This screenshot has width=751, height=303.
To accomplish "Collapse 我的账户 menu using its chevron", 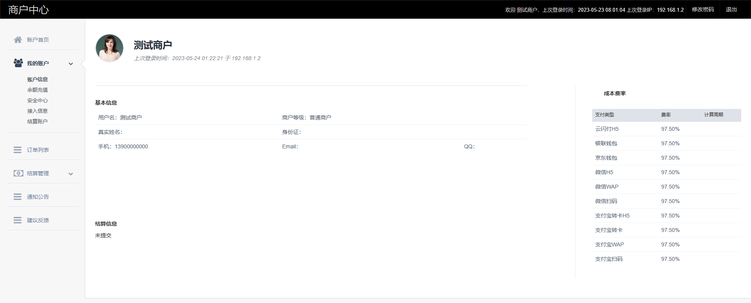I will 71,64.
